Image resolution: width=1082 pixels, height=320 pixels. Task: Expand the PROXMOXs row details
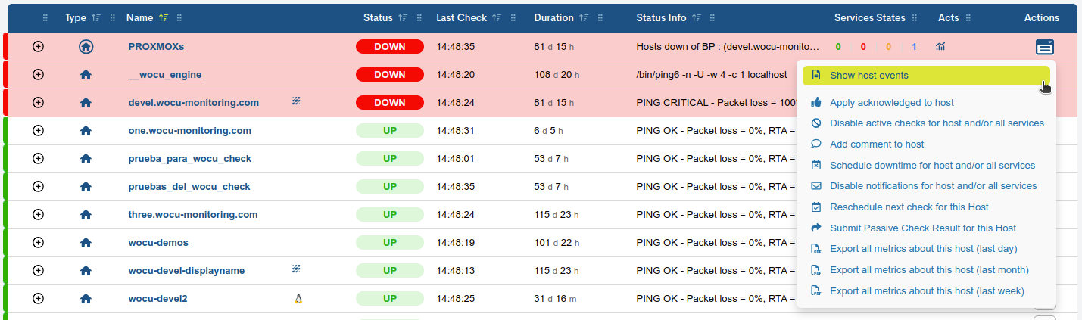coord(38,47)
